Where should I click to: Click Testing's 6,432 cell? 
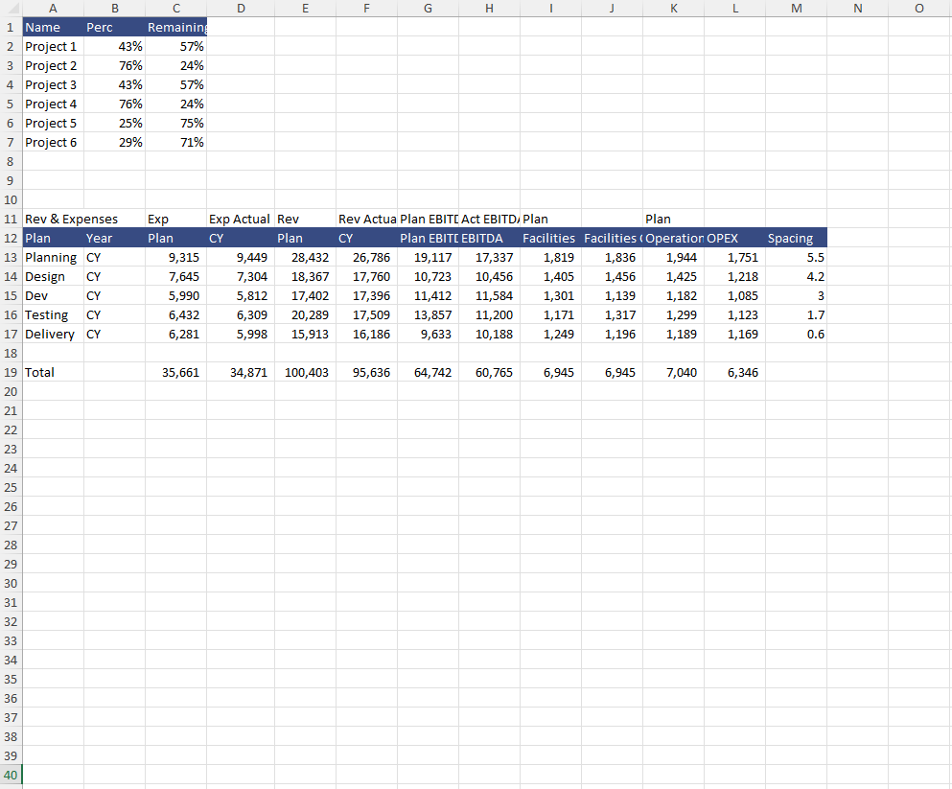tap(176, 315)
